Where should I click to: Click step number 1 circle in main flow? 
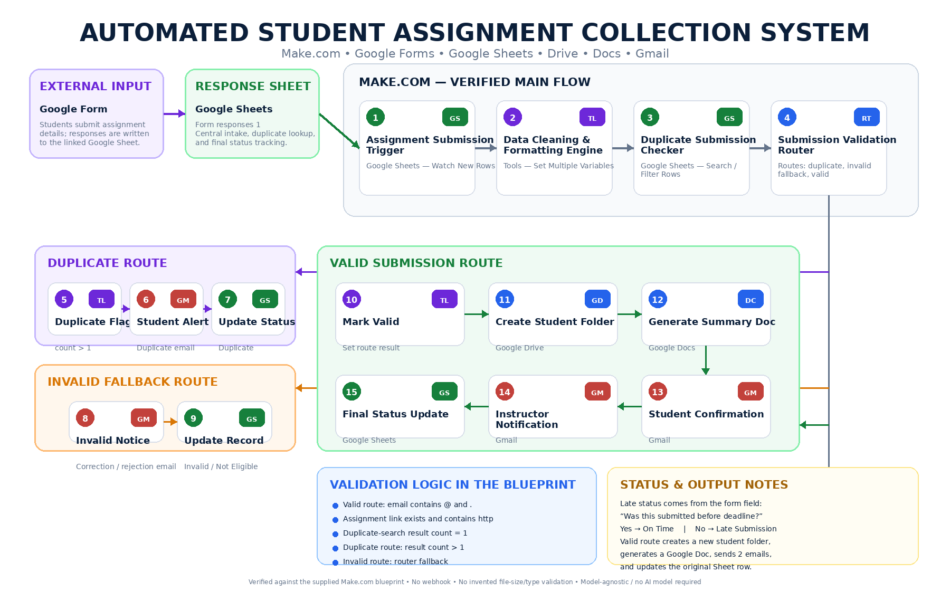pos(375,117)
